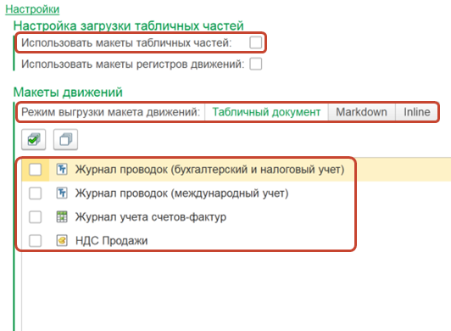The image size is (451, 331).
Task: Switch export mode to Табличный документ
Action: pos(266,112)
